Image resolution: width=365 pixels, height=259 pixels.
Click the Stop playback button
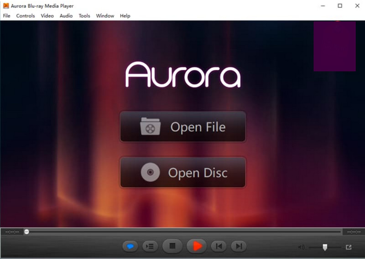(x=172, y=246)
